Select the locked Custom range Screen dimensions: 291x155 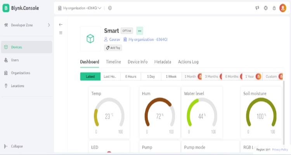pos(273,76)
